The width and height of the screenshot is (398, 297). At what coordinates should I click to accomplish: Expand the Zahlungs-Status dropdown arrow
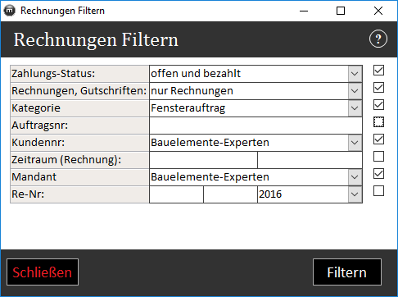click(355, 74)
